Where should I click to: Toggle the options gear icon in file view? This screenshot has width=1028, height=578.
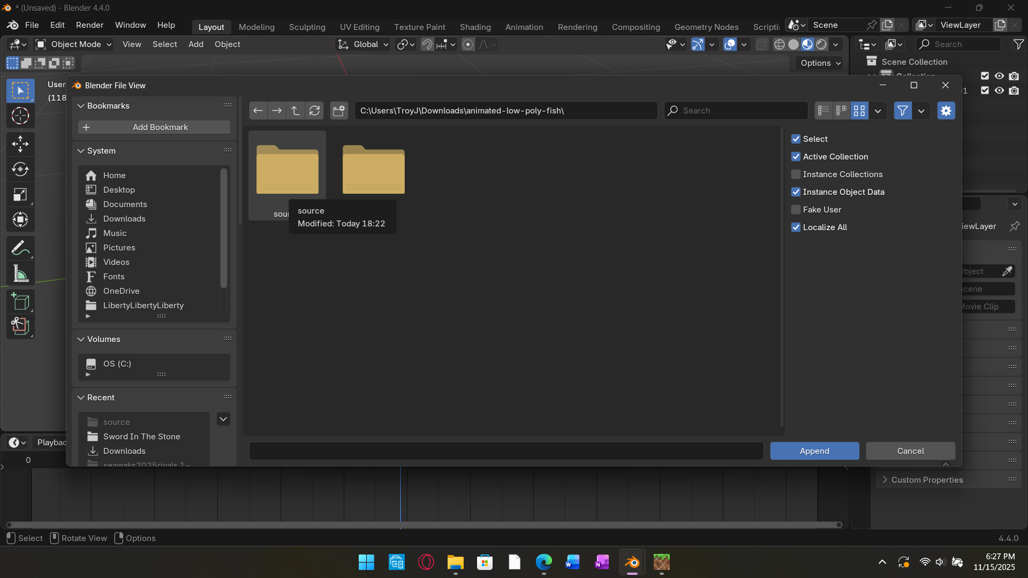click(946, 111)
